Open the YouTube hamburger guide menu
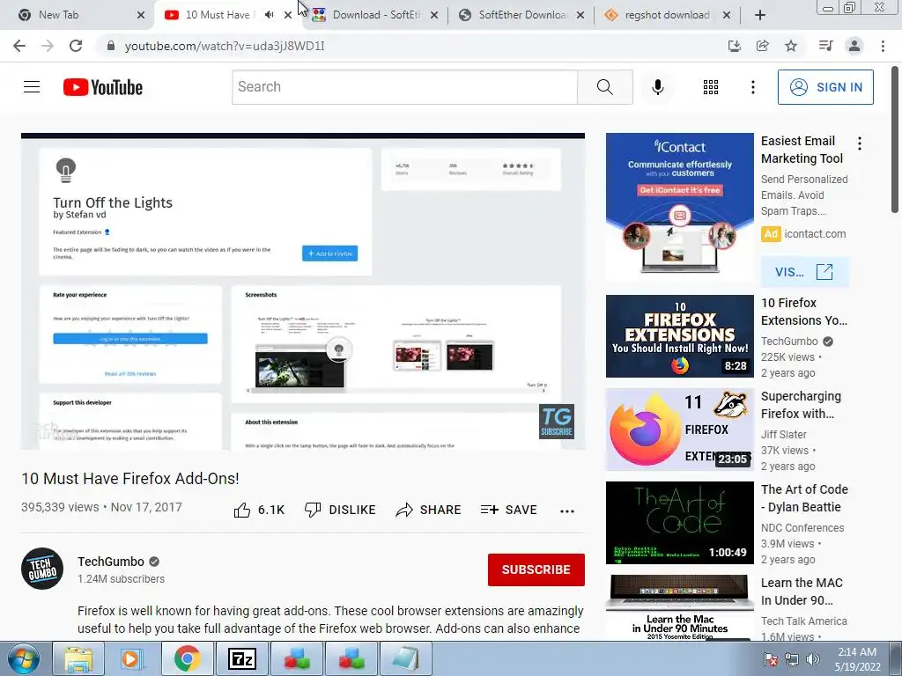The width and height of the screenshot is (902, 676). [32, 87]
